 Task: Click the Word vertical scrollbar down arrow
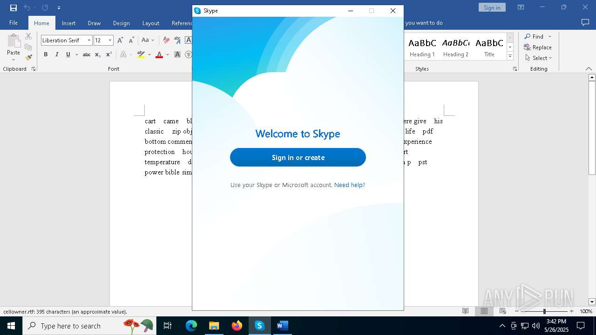click(592, 302)
